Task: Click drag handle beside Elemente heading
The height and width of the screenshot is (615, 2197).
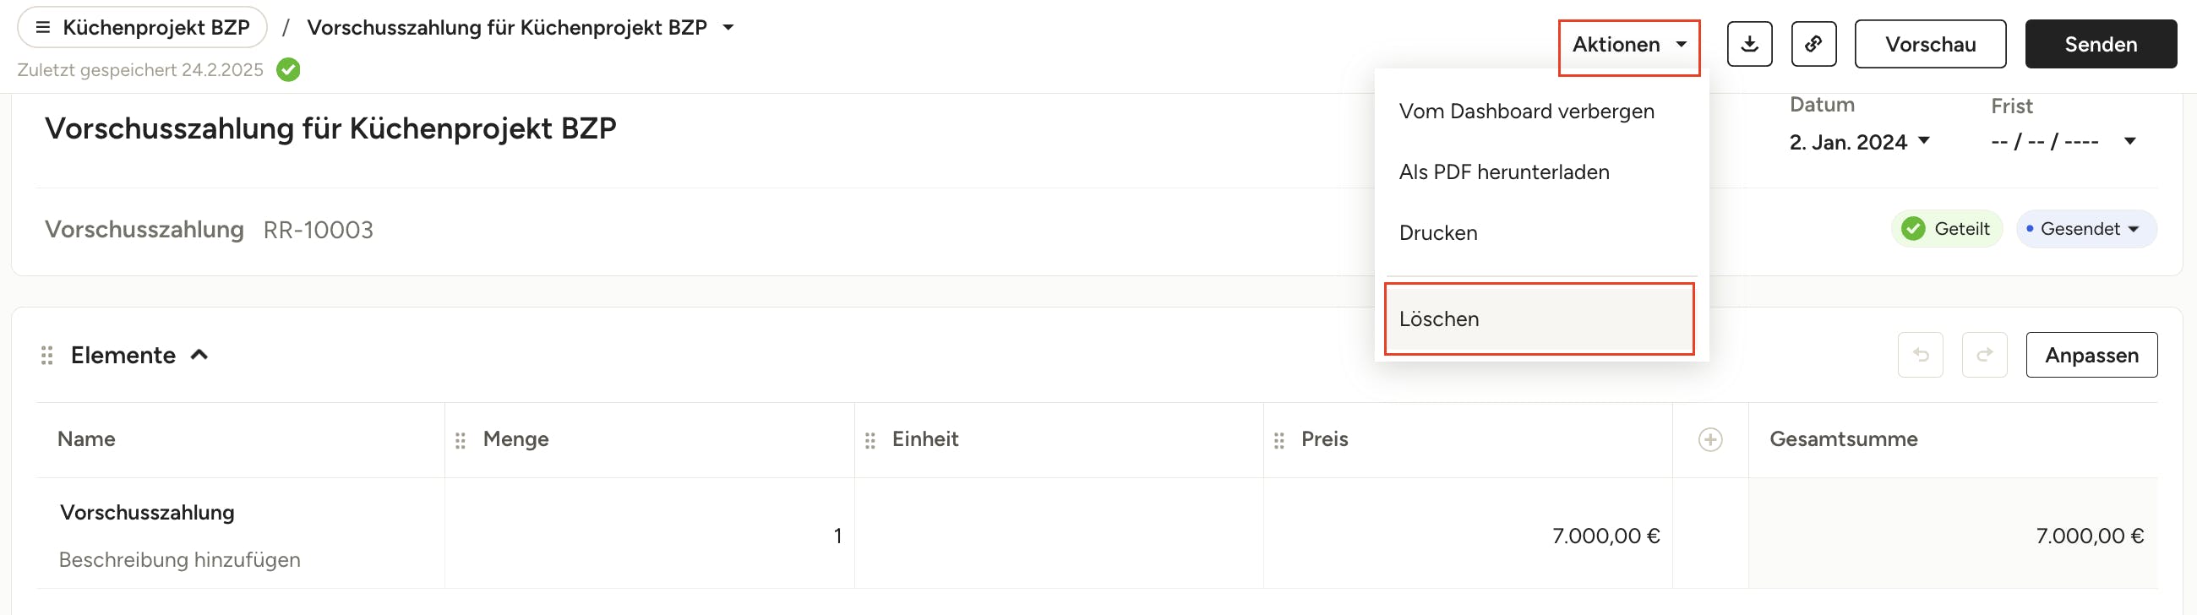Action: coord(47,356)
